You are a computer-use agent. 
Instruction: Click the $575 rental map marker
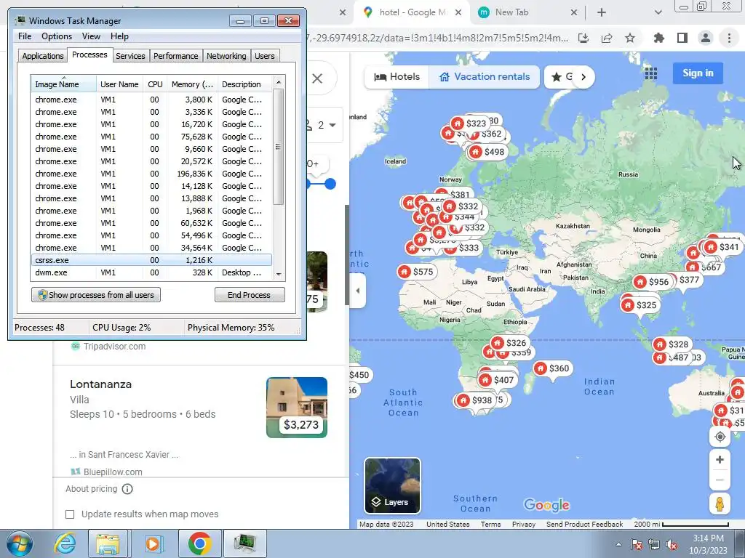(x=417, y=272)
